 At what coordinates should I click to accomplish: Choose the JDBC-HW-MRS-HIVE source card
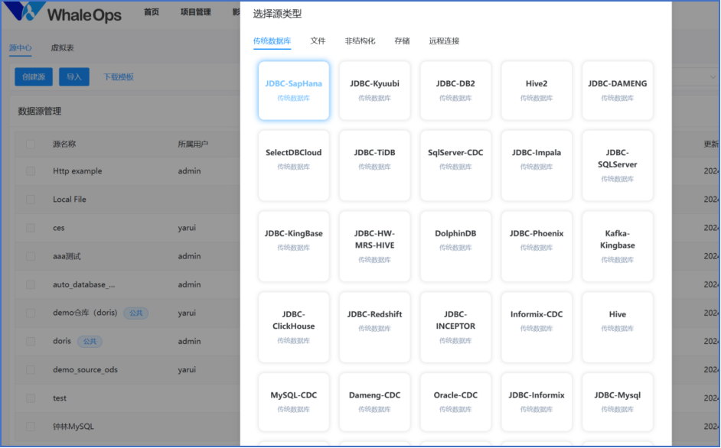(374, 246)
